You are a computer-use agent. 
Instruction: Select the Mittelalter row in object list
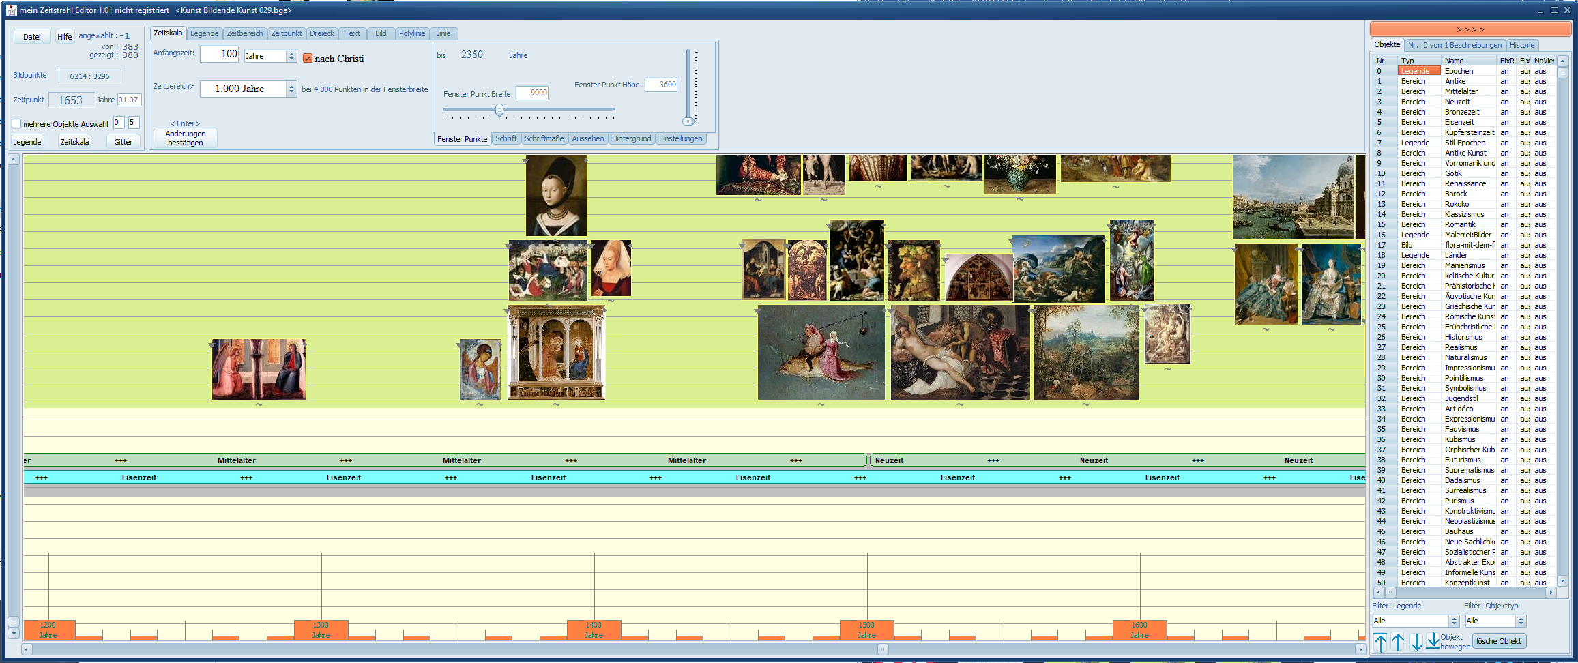1465,91
